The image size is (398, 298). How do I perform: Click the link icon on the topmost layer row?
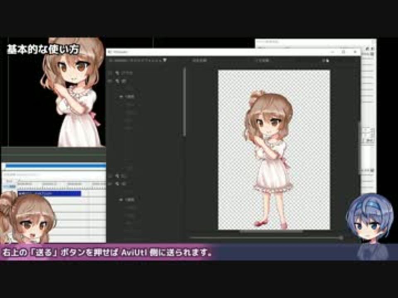pos(117,73)
